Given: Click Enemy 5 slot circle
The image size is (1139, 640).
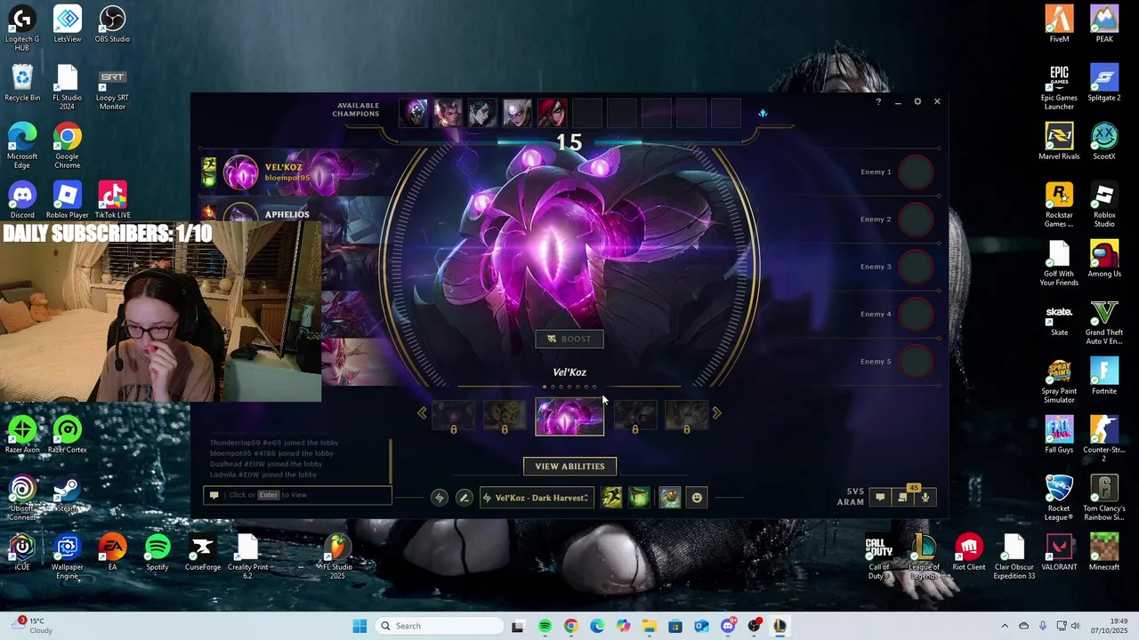Looking at the screenshot, I should tap(916, 362).
